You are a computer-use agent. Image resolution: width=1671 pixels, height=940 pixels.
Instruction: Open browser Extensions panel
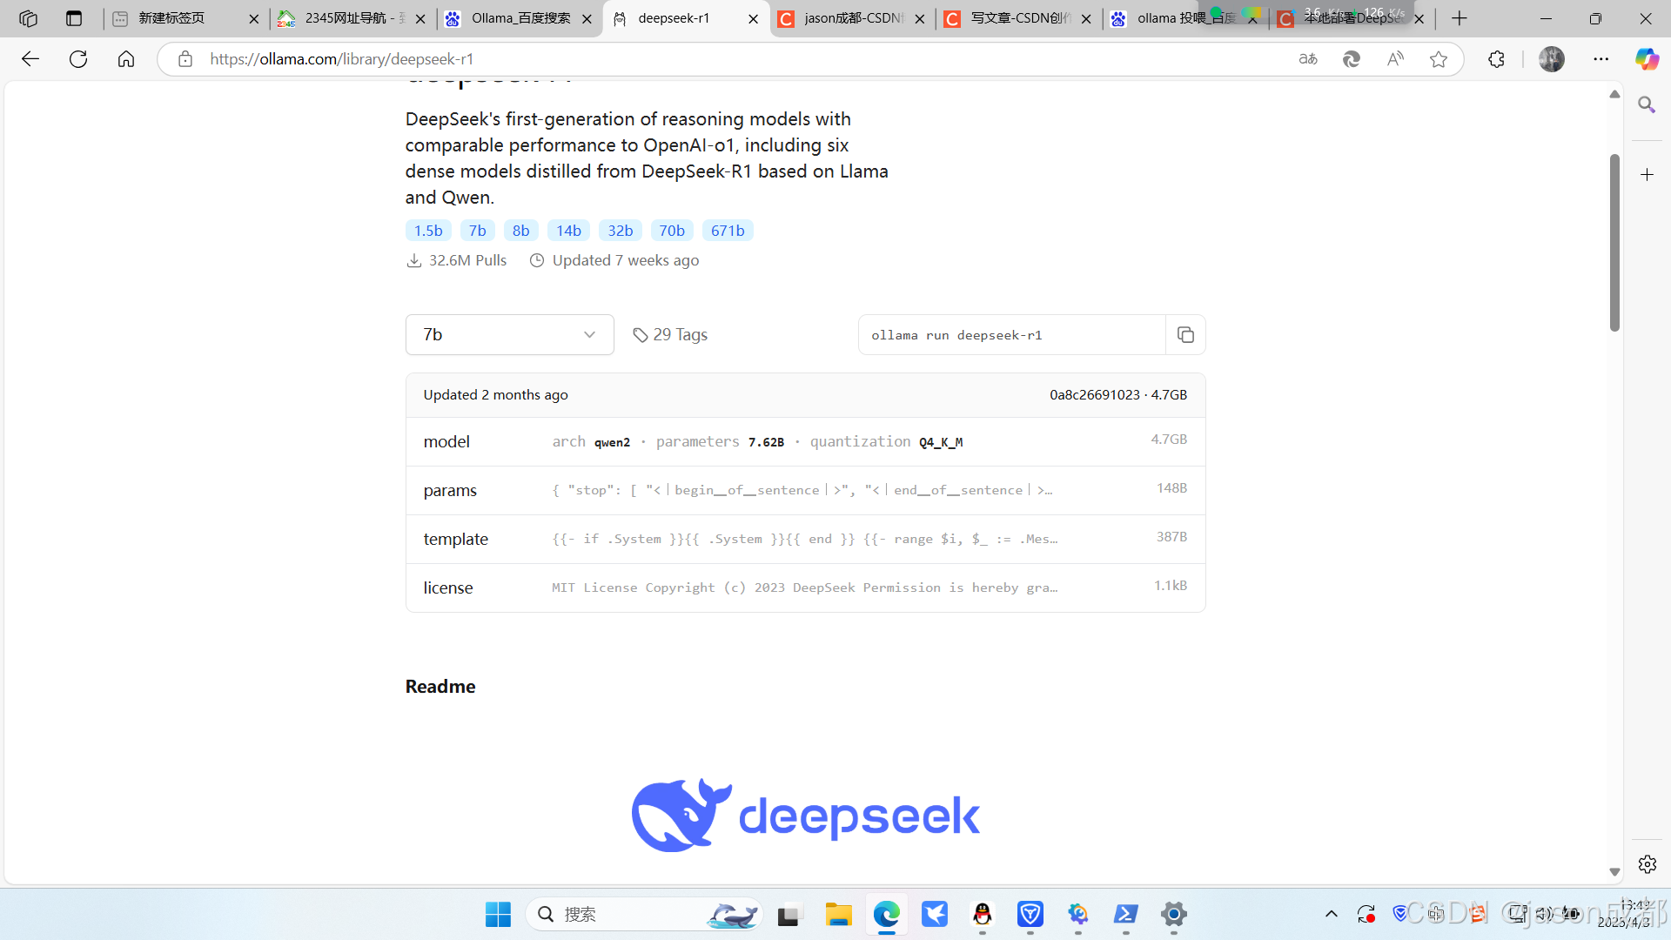point(1497,58)
